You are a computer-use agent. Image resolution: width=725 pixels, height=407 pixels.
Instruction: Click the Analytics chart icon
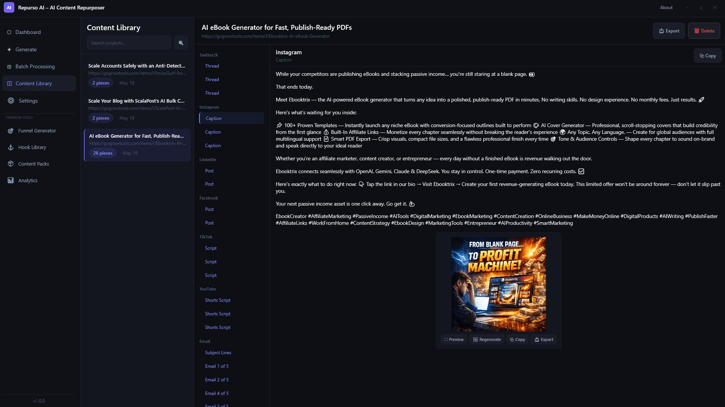pyautogui.click(x=11, y=181)
